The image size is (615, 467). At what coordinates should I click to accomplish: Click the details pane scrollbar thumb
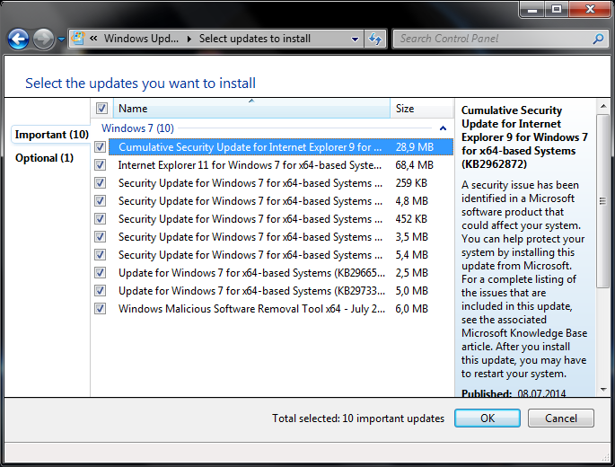click(602, 201)
